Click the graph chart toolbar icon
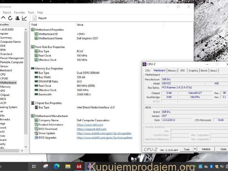Viewport: 228px width, 171px height. click(24, 18)
